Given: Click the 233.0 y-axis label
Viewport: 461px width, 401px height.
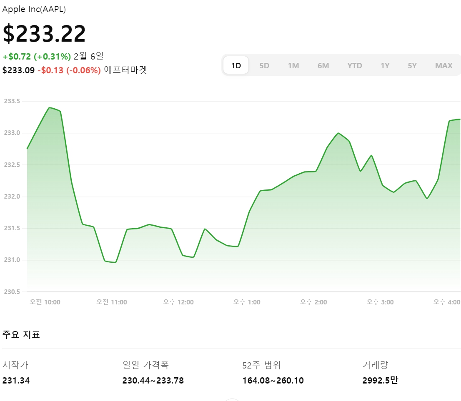Looking at the screenshot, I should point(12,133).
